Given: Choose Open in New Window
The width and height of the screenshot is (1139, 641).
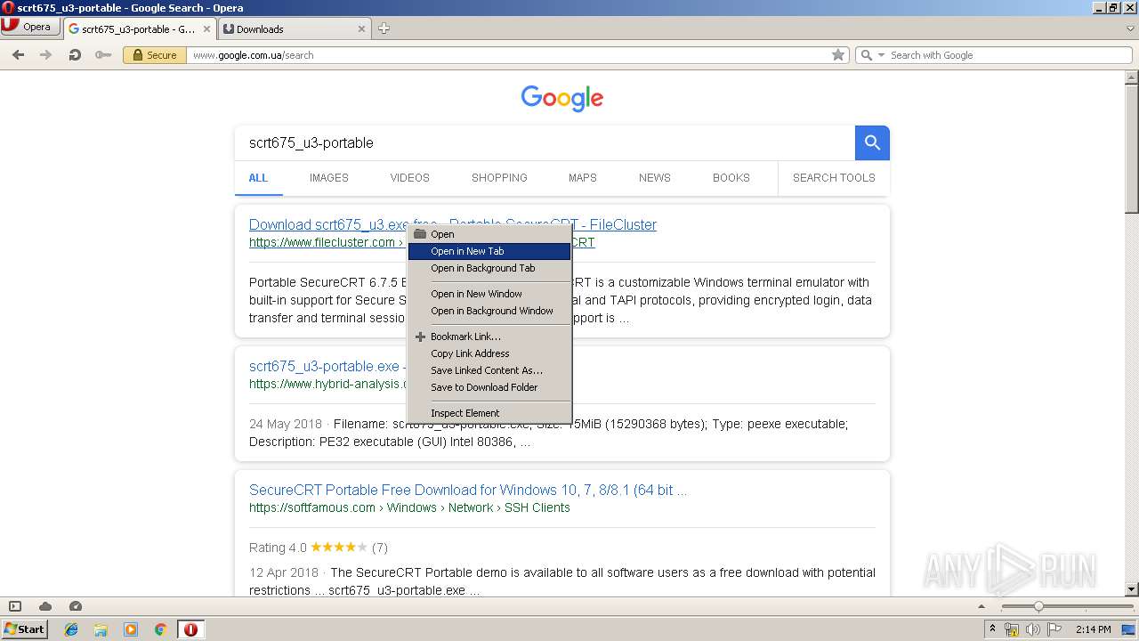Looking at the screenshot, I should click(x=489, y=294).
